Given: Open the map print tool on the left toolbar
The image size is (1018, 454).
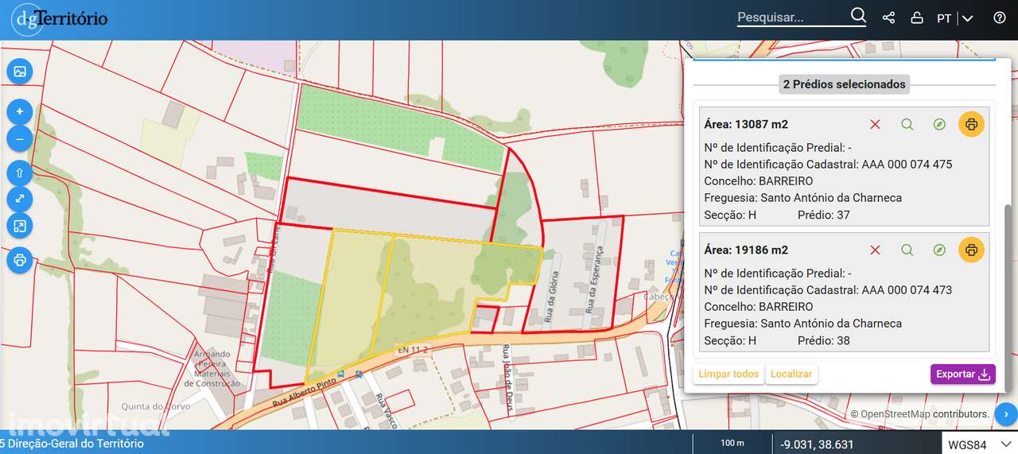Looking at the screenshot, I should (20, 260).
